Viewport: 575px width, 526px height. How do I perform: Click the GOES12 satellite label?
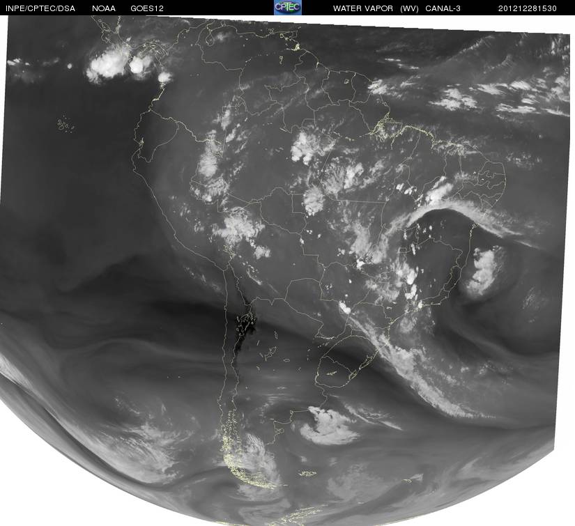pyautogui.click(x=147, y=8)
